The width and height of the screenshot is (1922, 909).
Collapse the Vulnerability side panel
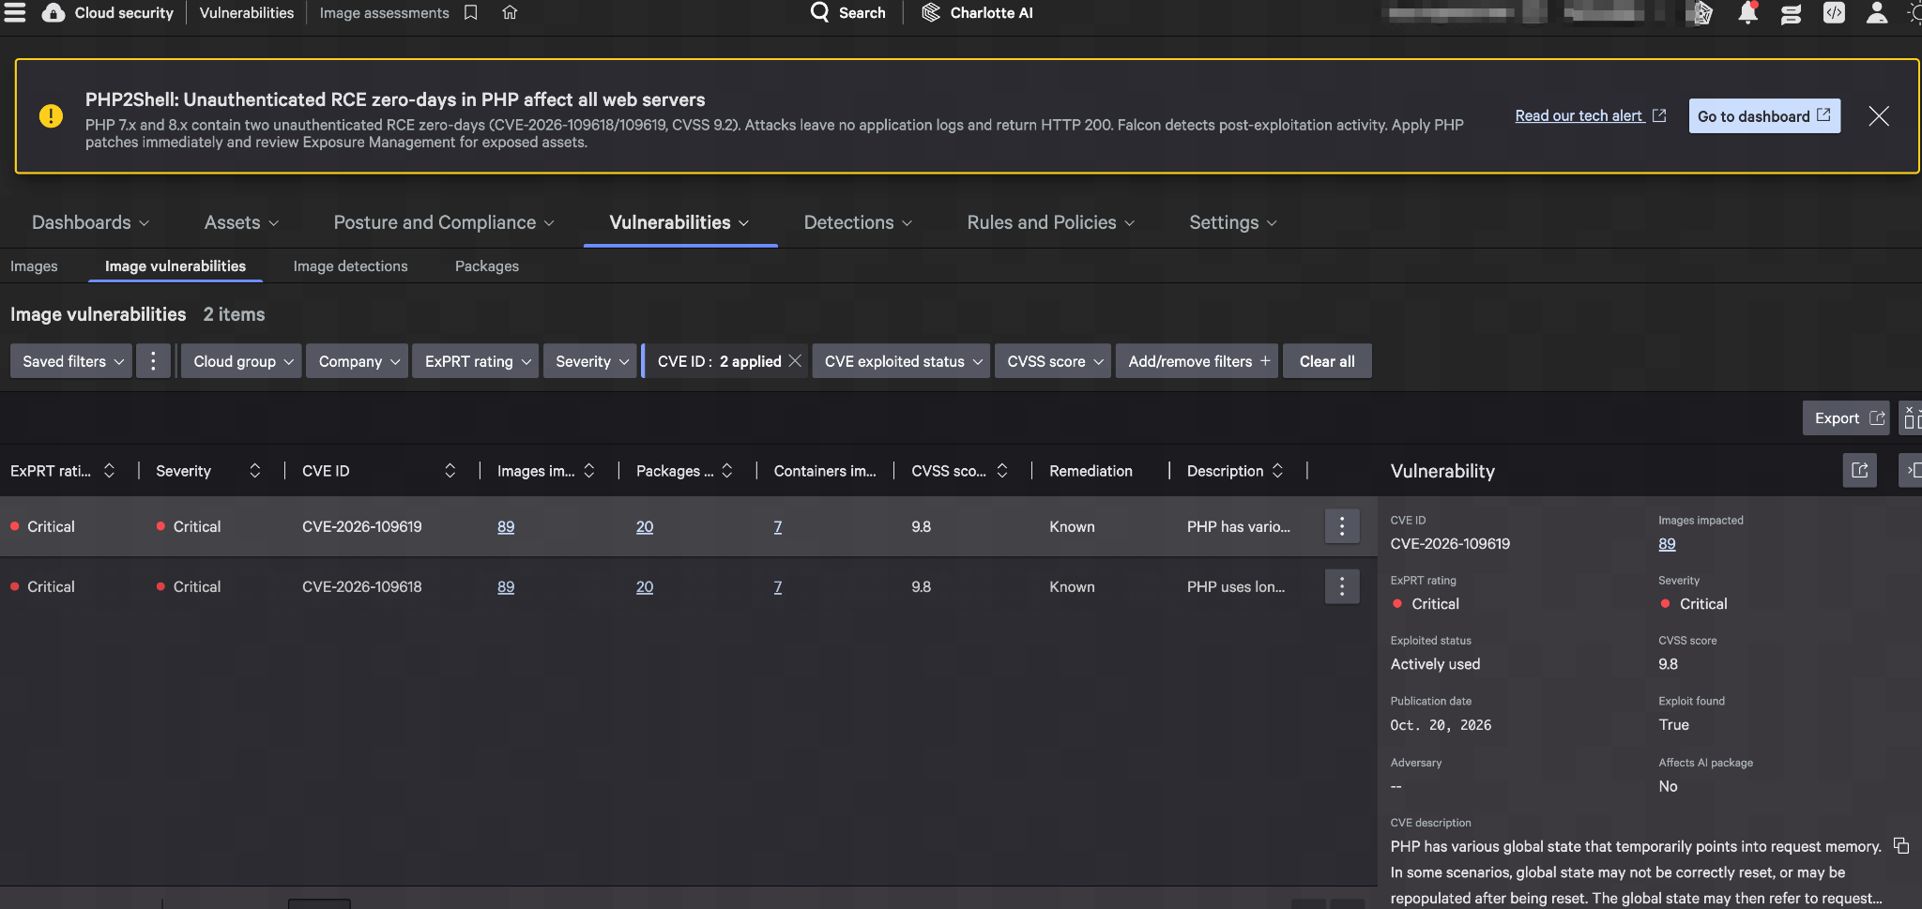pos(1912,470)
